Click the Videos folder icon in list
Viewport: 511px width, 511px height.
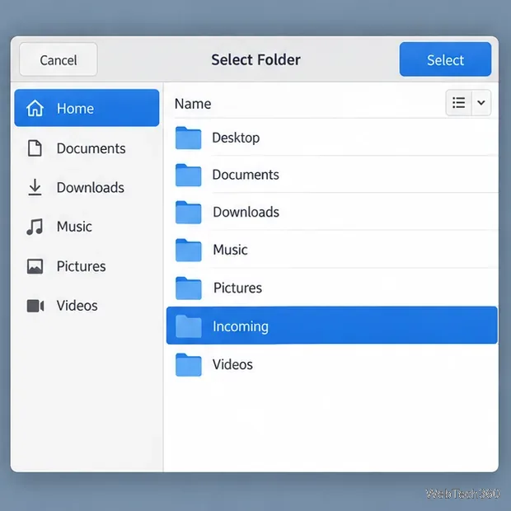[x=189, y=364]
